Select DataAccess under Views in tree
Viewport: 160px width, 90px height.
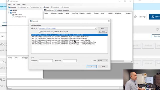point(18,15)
